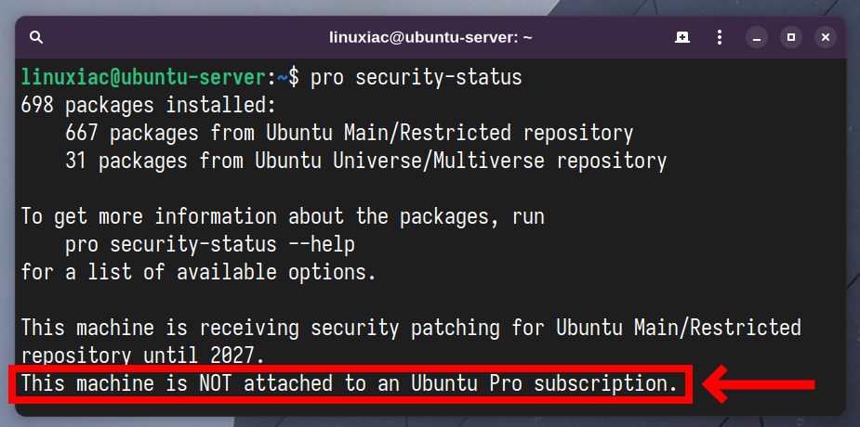The image size is (860, 427).
Task: Click the line 698 packages installed
Action: pyautogui.click(x=148, y=105)
